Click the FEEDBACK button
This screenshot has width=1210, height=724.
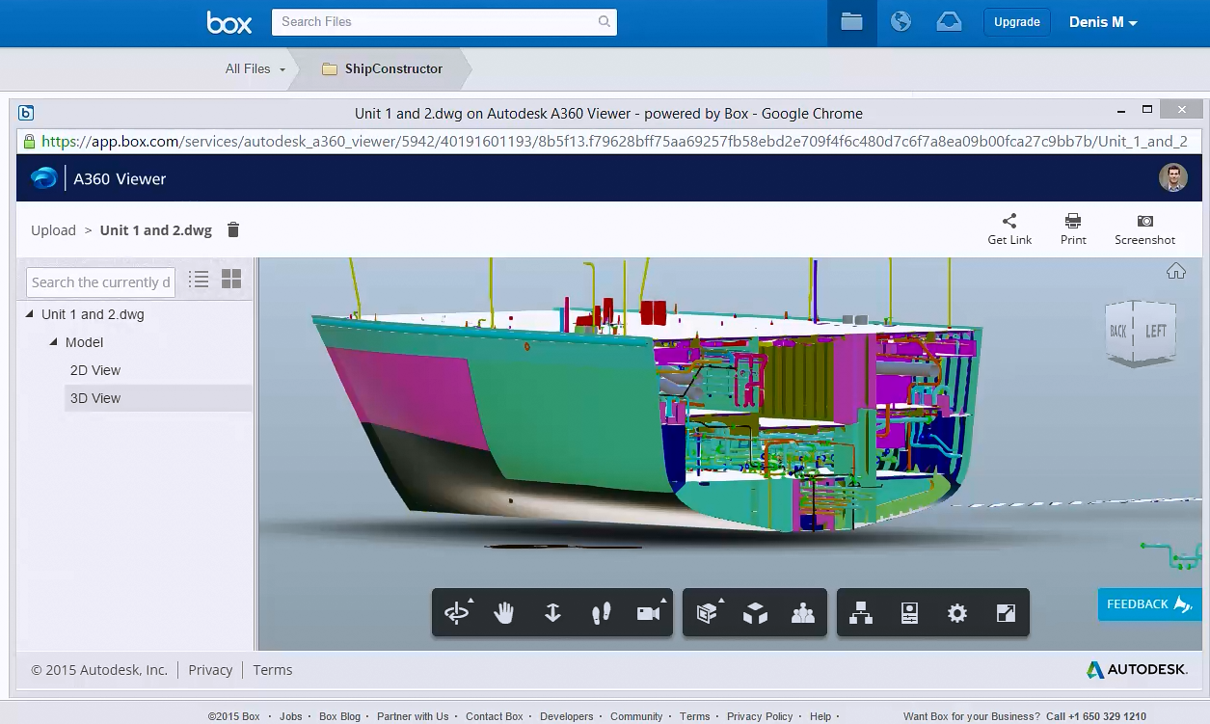tap(1149, 604)
